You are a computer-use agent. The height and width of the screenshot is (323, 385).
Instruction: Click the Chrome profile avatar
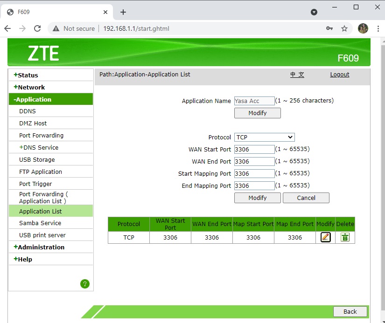pos(363,28)
